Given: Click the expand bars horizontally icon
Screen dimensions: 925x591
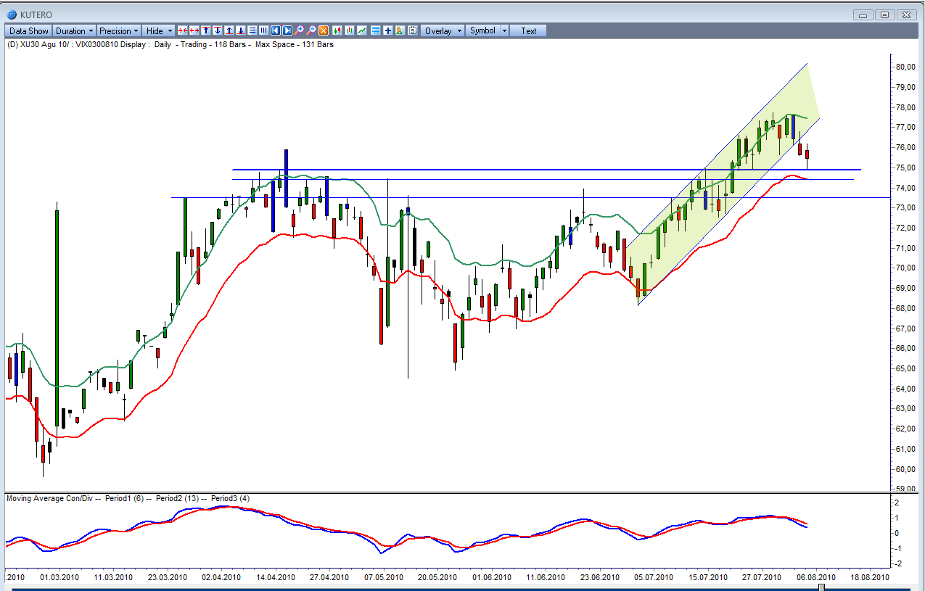Looking at the screenshot, I should point(194,30).
